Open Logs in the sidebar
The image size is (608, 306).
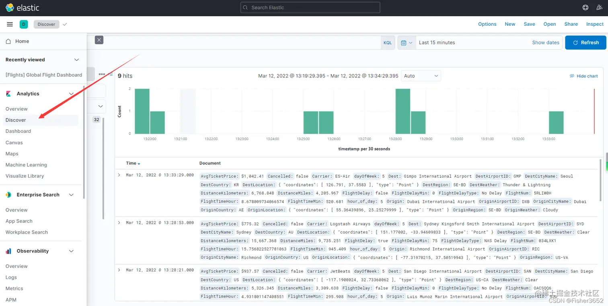(11, 277)
